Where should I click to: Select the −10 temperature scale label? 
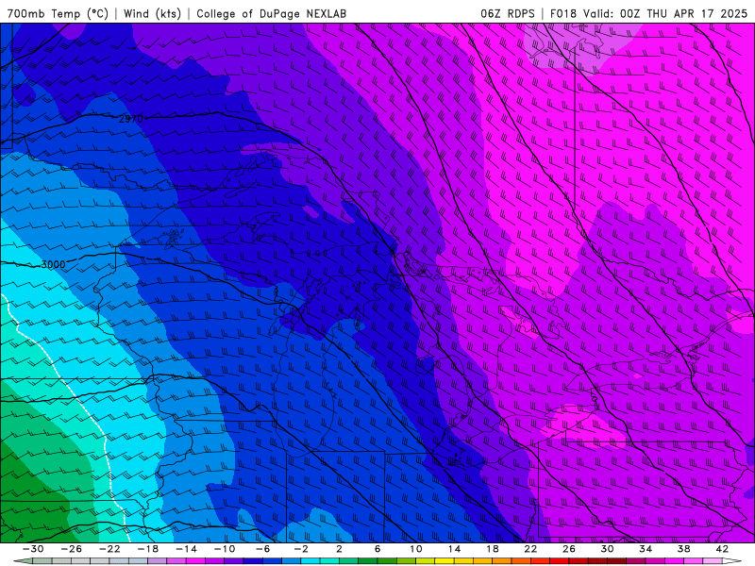pyautogui.click(x=224, y=549)
